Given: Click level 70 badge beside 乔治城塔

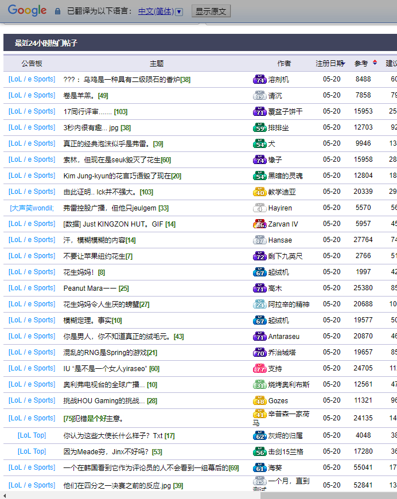Looking at the screenshot, I should click(x=259, y=352).
